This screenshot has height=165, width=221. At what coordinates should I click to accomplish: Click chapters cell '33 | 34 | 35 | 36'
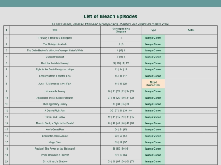click(x=121, y=104)
